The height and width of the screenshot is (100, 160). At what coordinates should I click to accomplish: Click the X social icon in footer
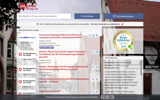(107, 97)
